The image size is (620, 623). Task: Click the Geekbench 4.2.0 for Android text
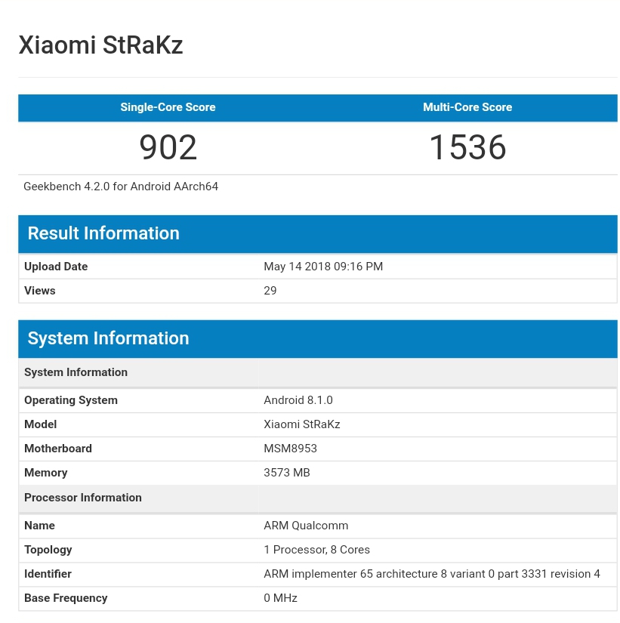pyautogui.click(x=121, y=187)
